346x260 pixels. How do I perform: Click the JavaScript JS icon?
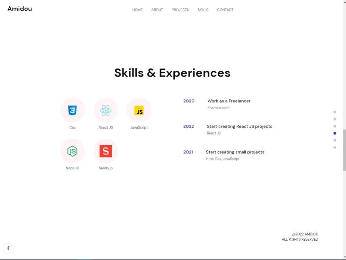coord(139,110)
